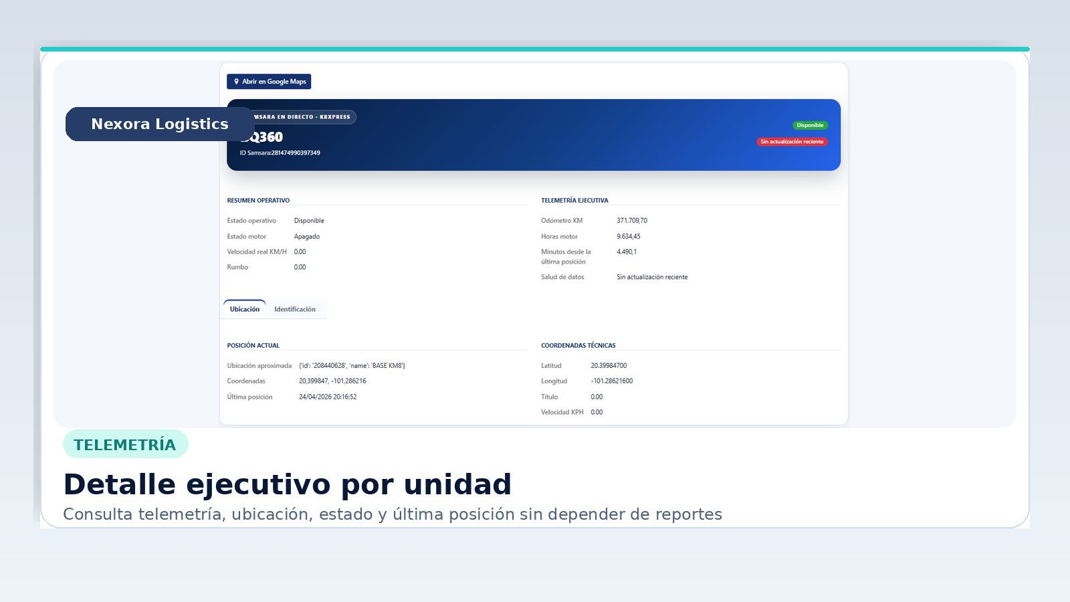This screenshot has height=602, width=1070.
Task: Switch to the Ubicación tab
Action: 245,309
